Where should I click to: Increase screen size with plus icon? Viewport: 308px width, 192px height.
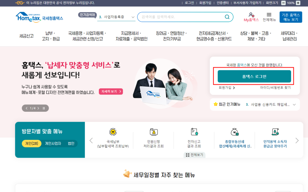click(298, 3)
